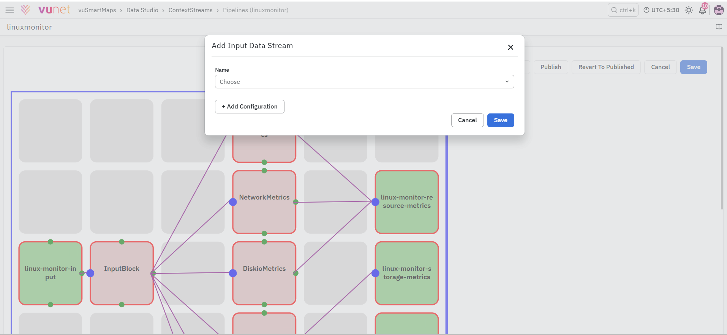The image size is (727, 335).
Task: Toggle the light/dark theme sun icon
Action: click(x=689, y=10)
